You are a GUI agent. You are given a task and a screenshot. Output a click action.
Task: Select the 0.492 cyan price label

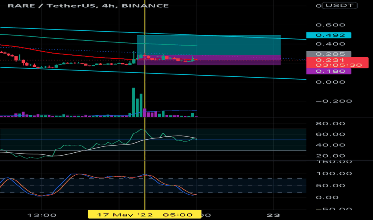pyautogui.click(x=329, y=35)
